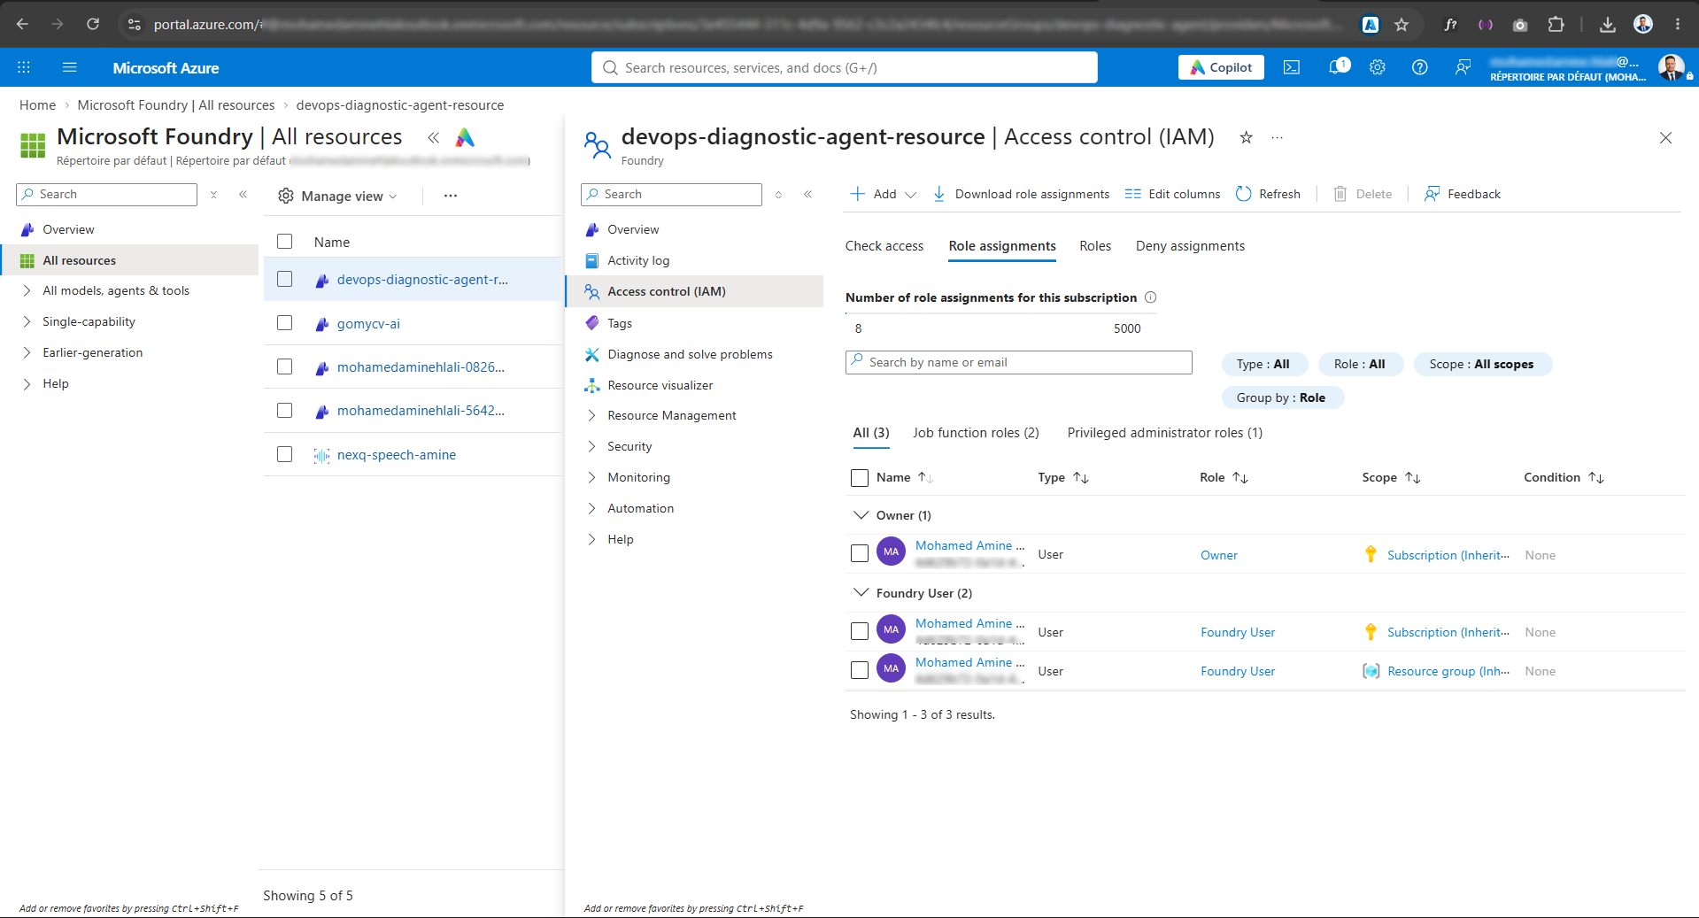Click the info icon beside role assignments count
The height and width of the screenshot is (918, 1699).
[1151, 297]
